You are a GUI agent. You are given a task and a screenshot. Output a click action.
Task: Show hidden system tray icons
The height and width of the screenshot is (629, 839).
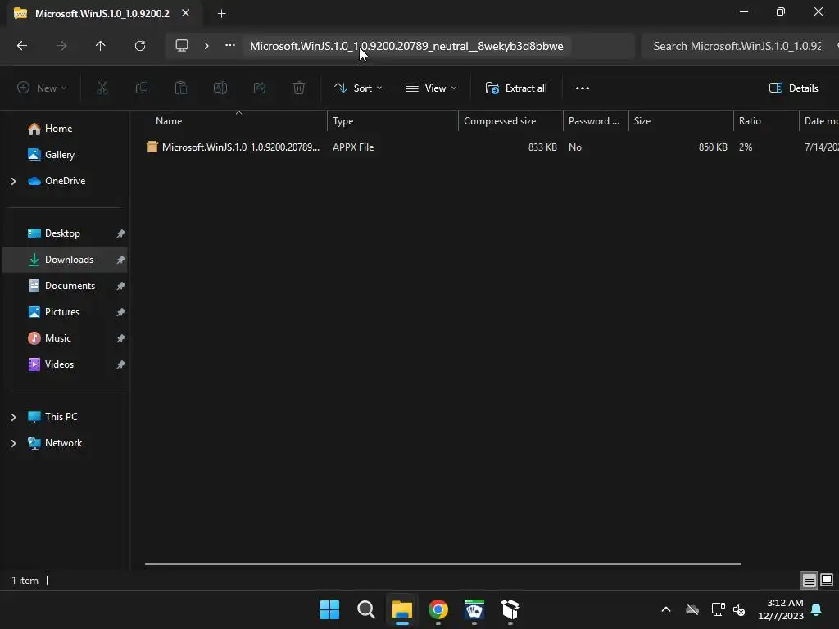coord(666,609)
